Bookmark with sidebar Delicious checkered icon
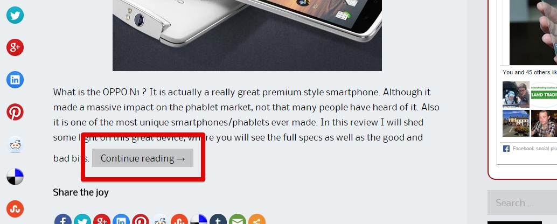Image resolution: width=557 pixels, height=224 pixels. 15,177
